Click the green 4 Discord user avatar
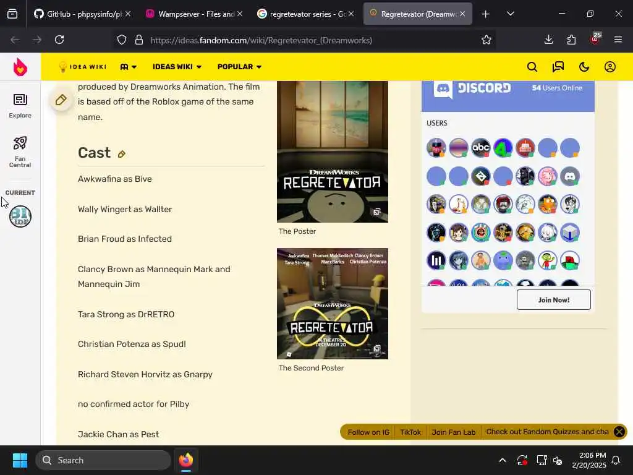 503,148
